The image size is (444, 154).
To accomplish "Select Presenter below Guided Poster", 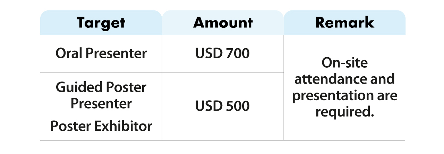I will coord(101,103).
